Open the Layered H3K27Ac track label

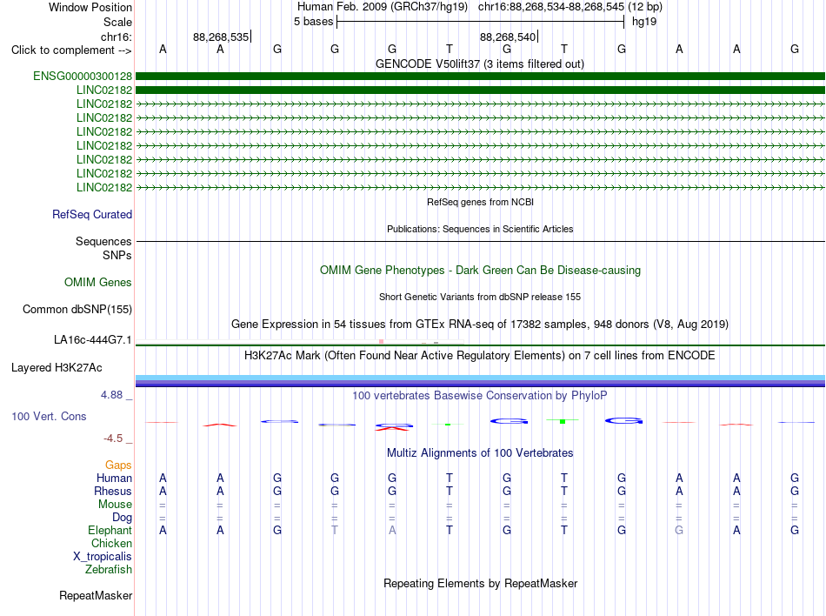point(57,368)
